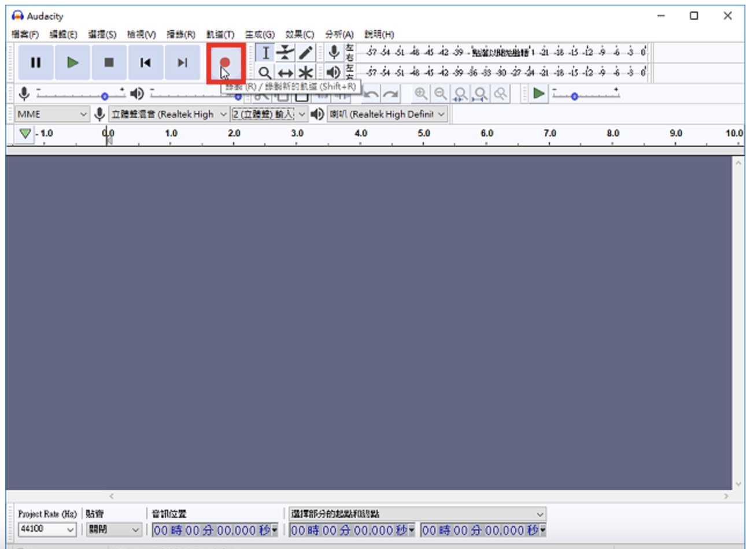Viewport: 746px width, 549px height.
Task: Open the 生成(G) Generate menu
Action: click(x=260, y=35)
